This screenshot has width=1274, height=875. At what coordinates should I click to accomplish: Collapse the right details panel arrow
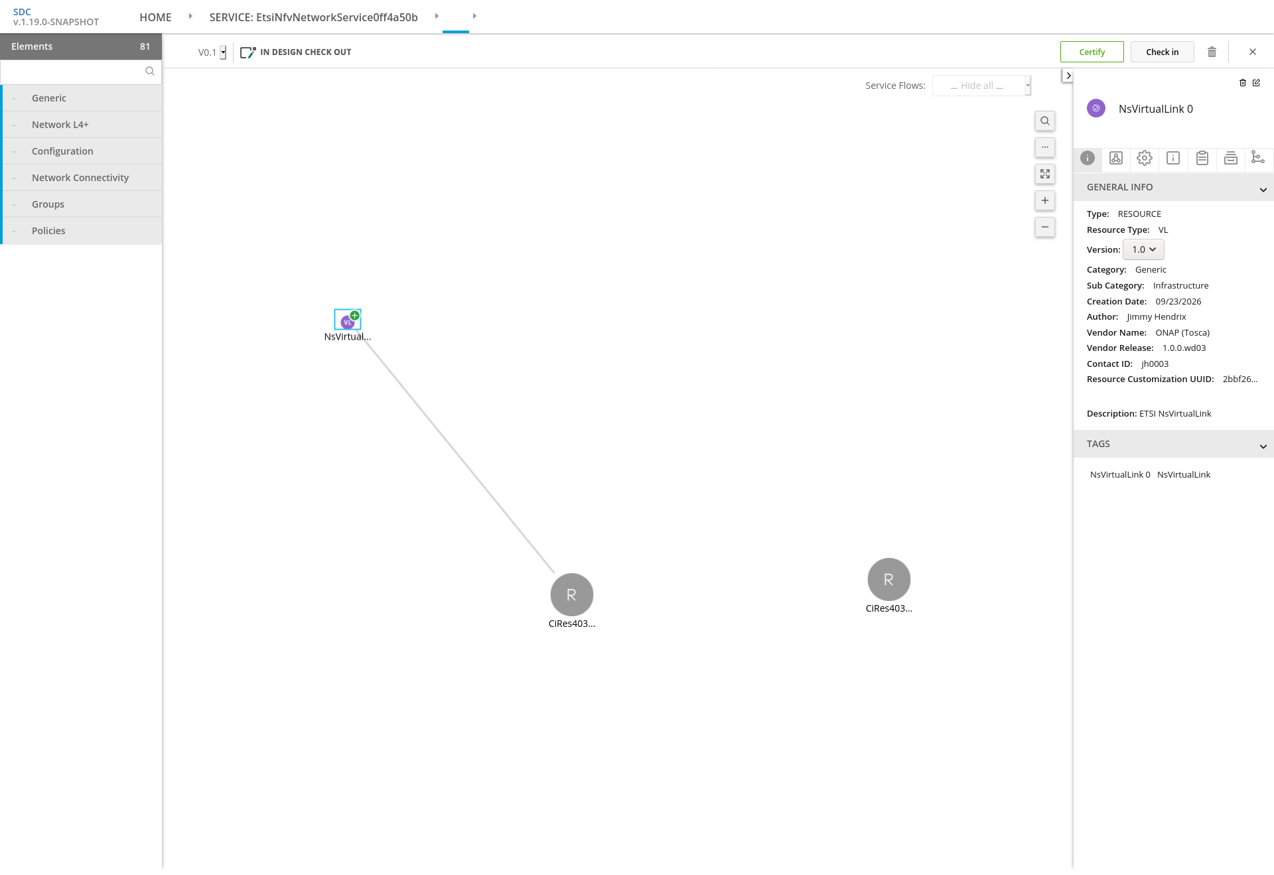coord(1068,76)
